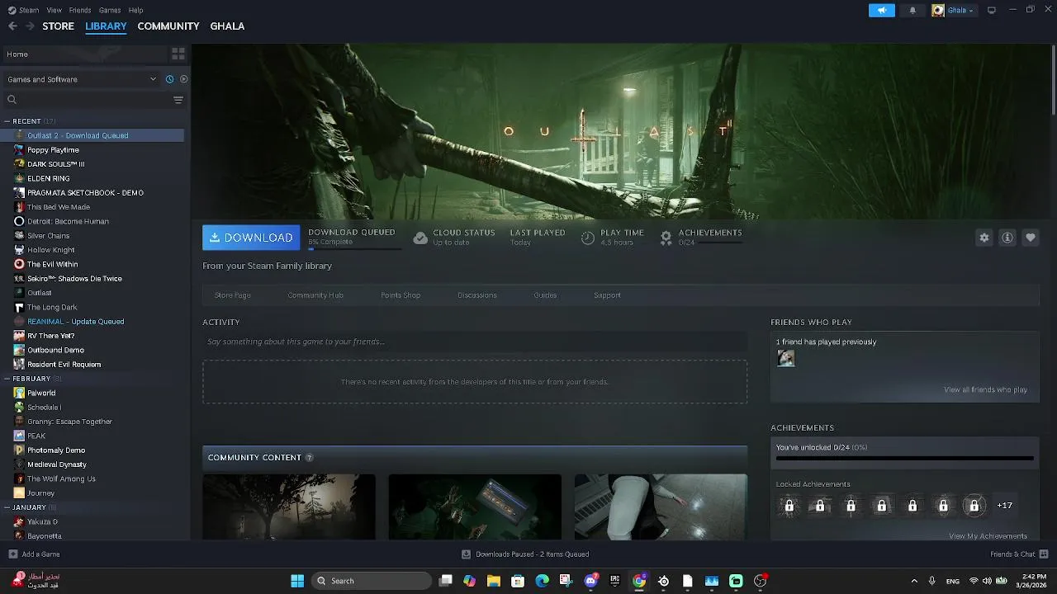The width and height of the screenshot is (1057, 594).
Task: Click the activity status input field
Action: pos(475,342)
